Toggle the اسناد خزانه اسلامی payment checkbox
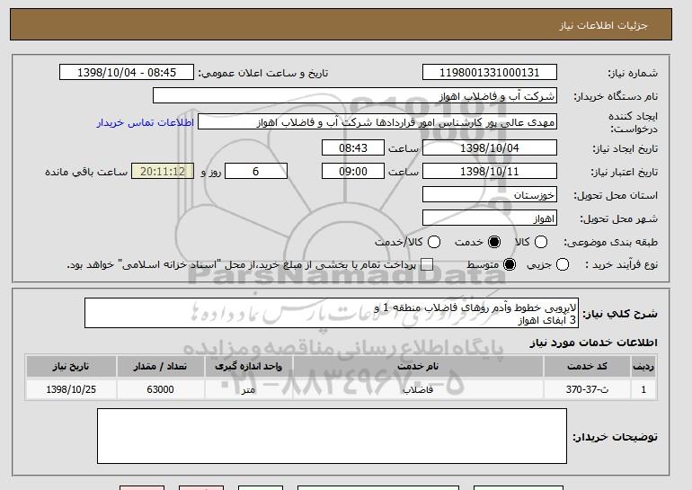Image resolution: width=692 pixels, height=490 pixels. (x=427, y=265)
